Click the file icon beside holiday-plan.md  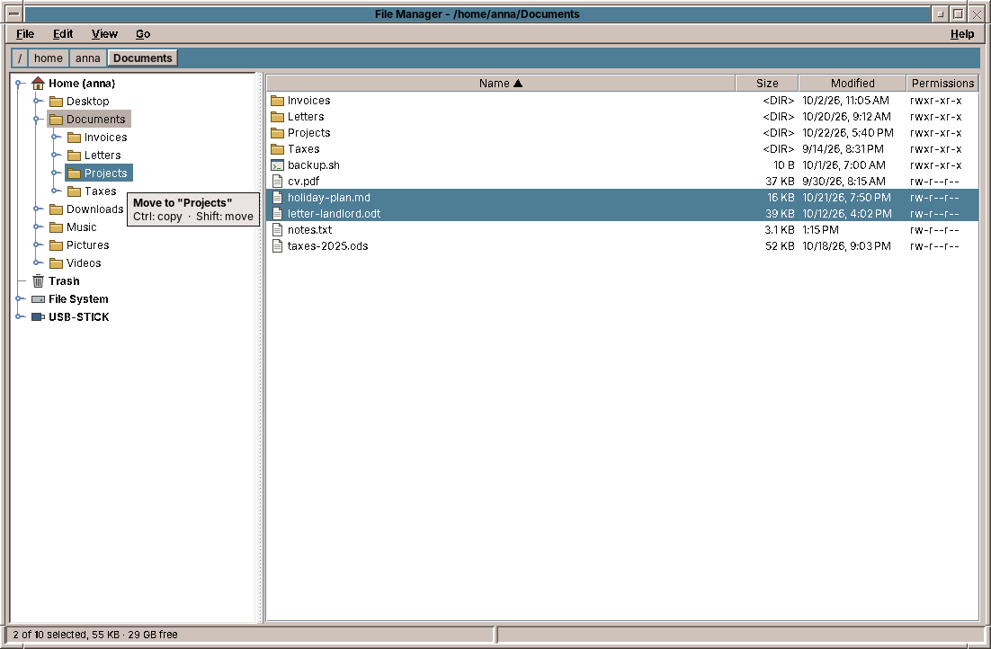(277, 198)
